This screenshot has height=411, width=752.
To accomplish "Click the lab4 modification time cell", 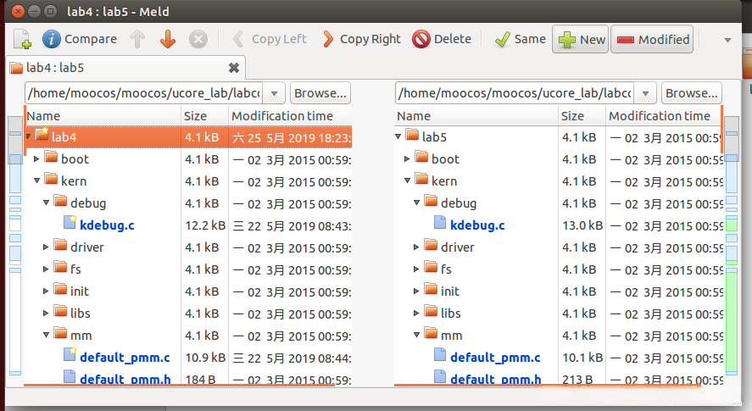I will (x=292, y=138).
